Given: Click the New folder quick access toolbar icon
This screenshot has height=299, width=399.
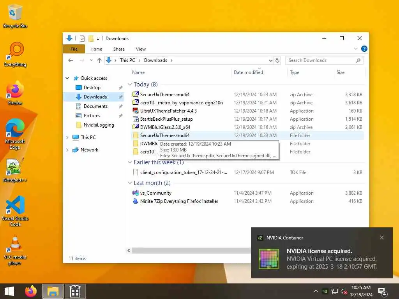Looking at the screenshot, I should [x=91, y=39].
